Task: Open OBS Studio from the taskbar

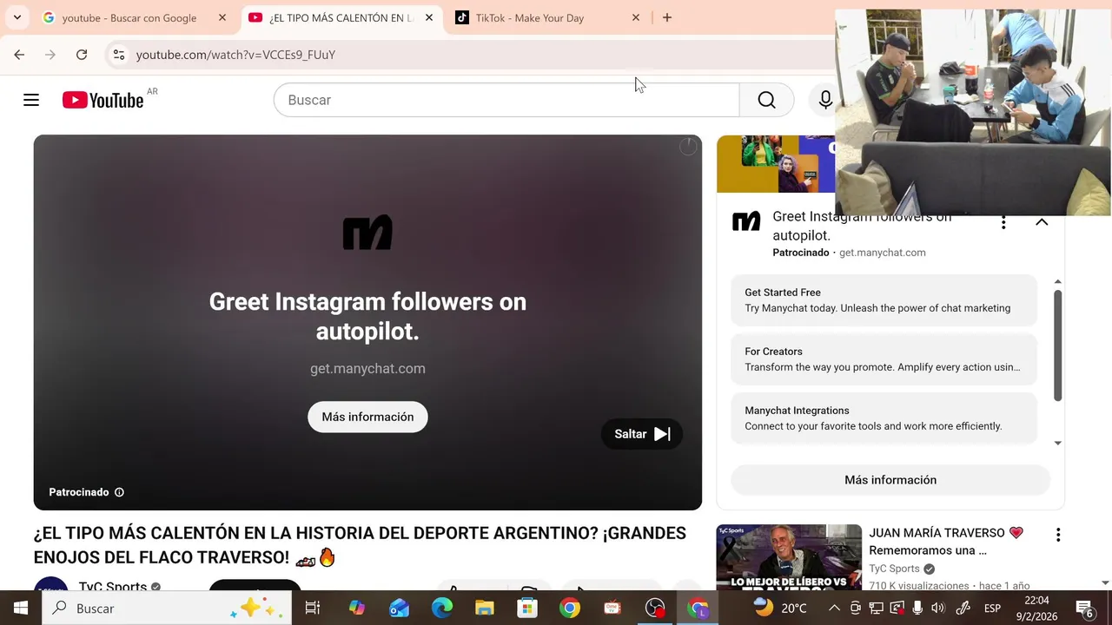Action: (655, 609)
